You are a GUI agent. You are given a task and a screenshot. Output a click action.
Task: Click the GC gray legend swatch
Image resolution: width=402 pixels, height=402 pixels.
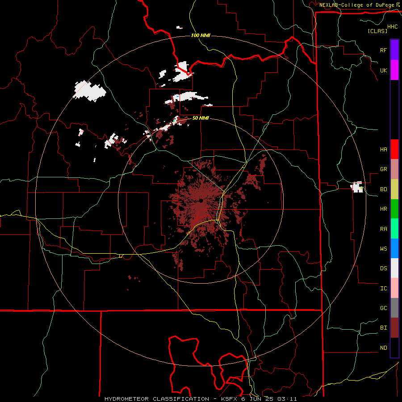click(x=394, y=308)
